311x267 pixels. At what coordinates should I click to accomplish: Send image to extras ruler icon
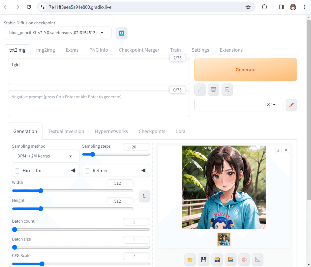258,259
